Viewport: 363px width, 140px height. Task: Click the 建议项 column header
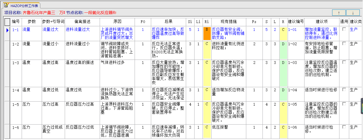(x=322, y=22)
